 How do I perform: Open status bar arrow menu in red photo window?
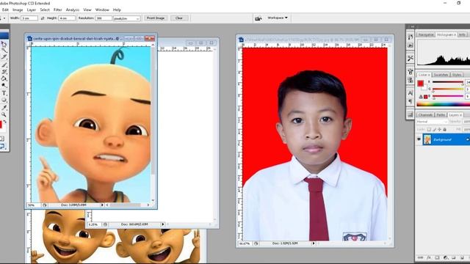[314, 243]
